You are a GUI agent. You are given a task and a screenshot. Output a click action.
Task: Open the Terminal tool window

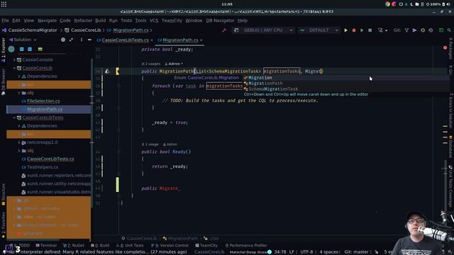46,246
